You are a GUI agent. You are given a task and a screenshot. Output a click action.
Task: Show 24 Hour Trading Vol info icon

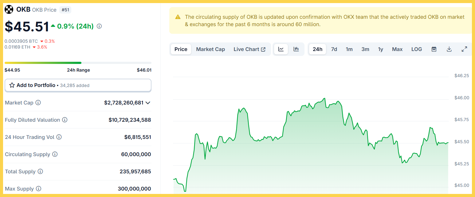tap(59, 137)
